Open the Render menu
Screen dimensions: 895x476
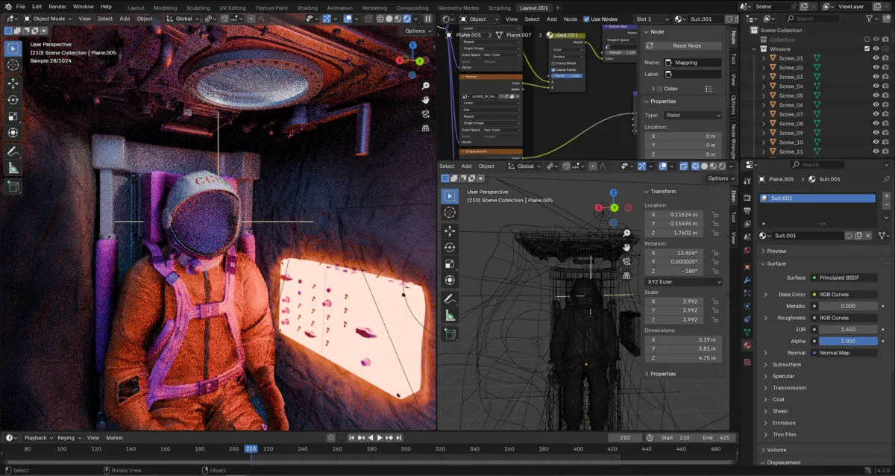57,7
